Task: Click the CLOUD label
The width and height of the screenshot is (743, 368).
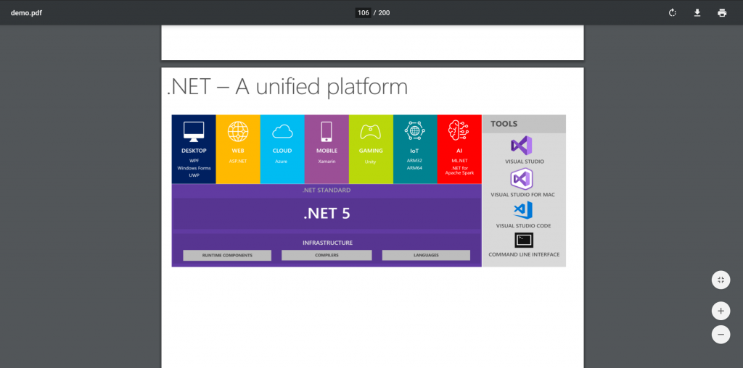Action: [282, 151]
